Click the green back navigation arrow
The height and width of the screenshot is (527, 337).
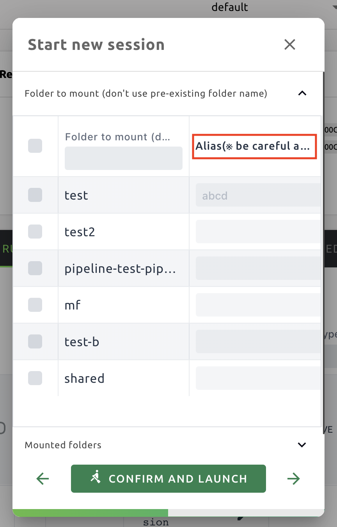(43, 479)
